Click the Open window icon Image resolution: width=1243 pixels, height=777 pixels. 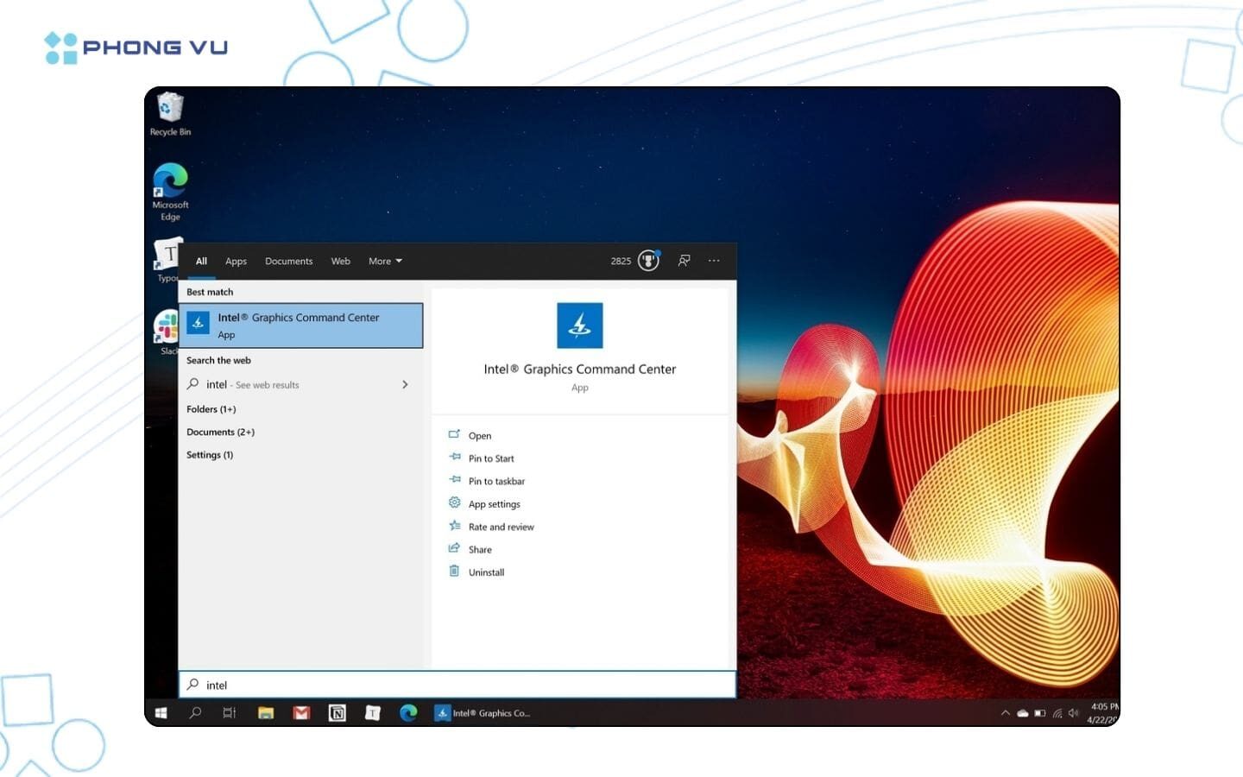pos(454,434)
